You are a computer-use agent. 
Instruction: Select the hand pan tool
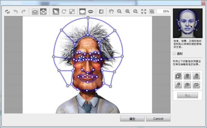pyautogui.click(x=111, y=12)
